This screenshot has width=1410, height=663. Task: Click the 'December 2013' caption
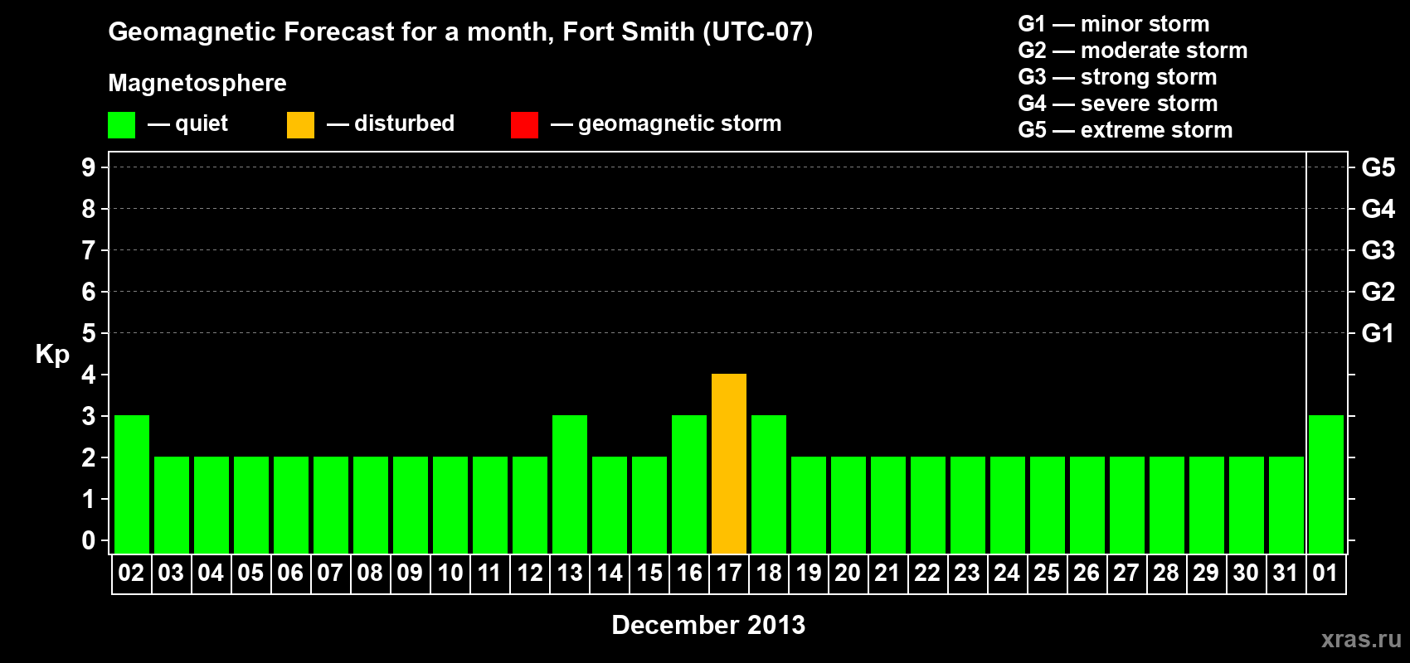708,625
